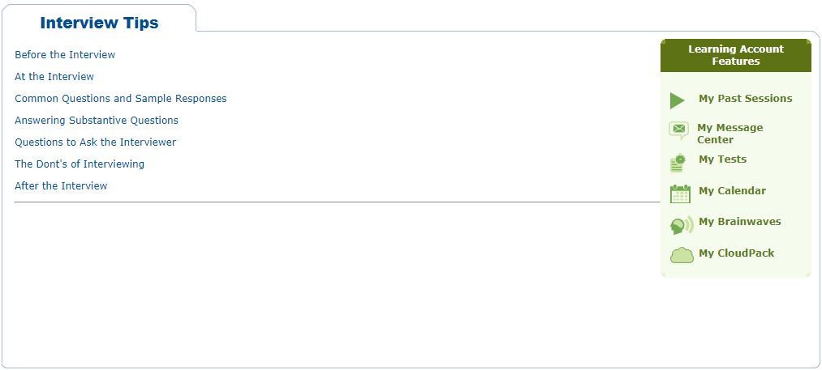
Task: Open the My Tests text link
Action: coord(722,159)
